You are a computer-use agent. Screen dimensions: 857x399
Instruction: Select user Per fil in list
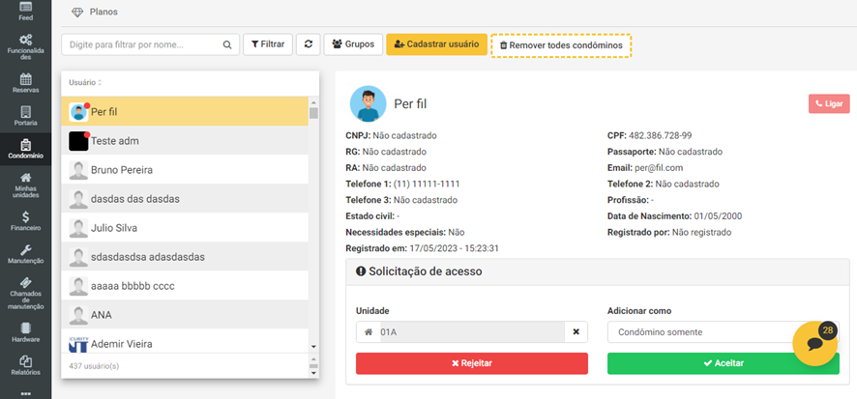[x=185, y=111]
